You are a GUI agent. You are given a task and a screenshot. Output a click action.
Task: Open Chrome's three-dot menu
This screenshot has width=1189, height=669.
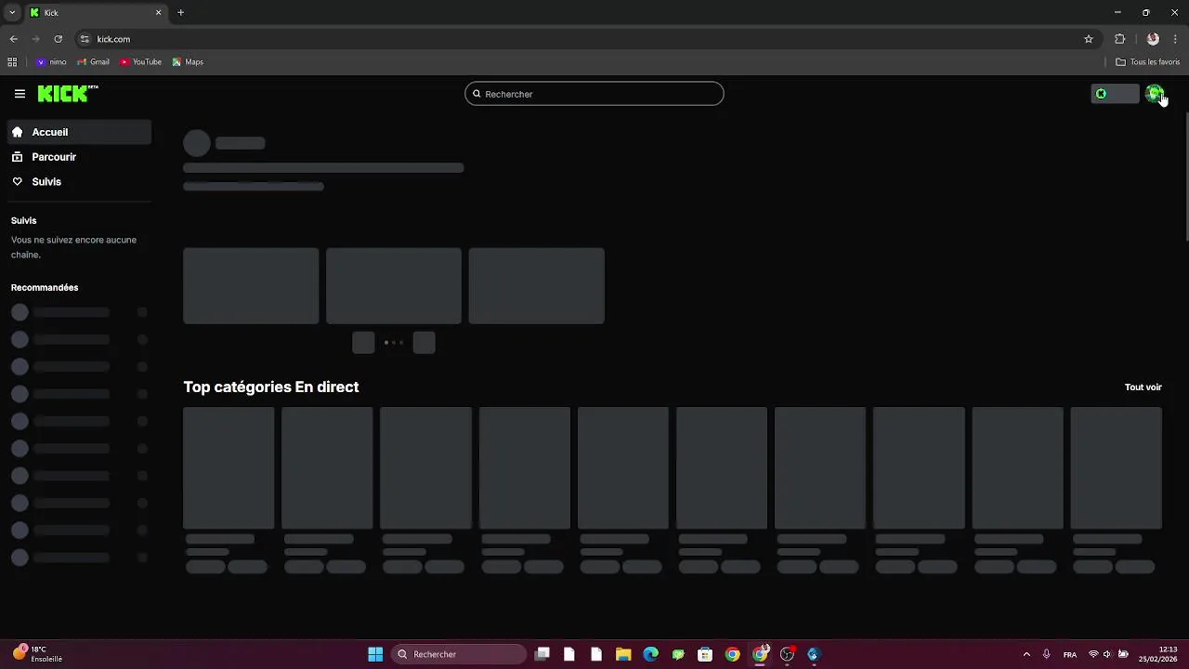pyautogui.click(x=1175, y=39)
